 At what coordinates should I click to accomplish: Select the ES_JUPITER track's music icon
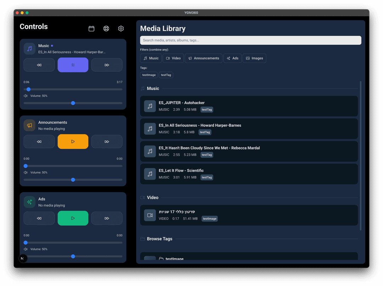point(150,106)
